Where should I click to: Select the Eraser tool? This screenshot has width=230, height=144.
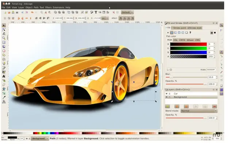[x=4, y=85]
